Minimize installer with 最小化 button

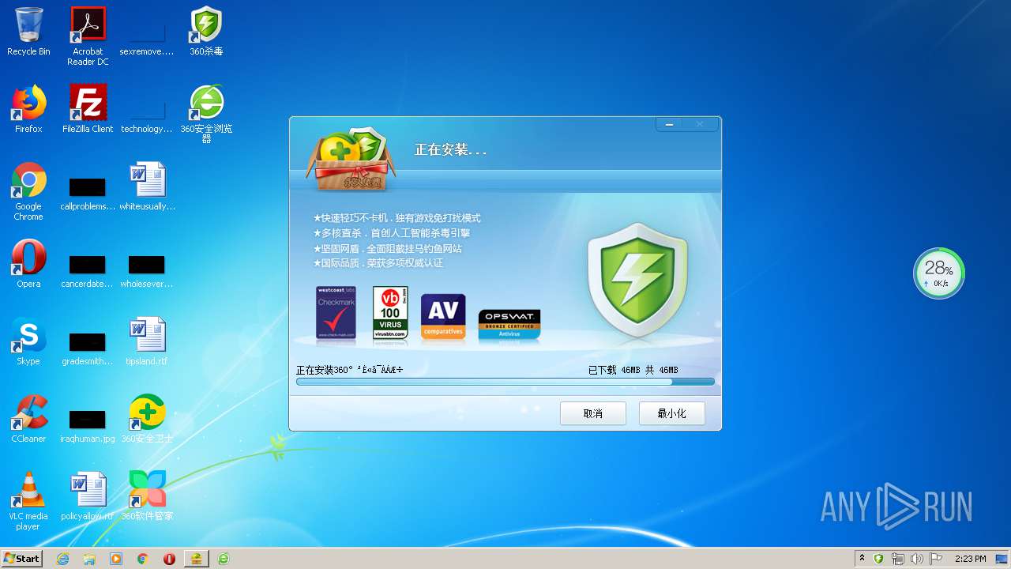pyautogui.click(x=672, y=413)
